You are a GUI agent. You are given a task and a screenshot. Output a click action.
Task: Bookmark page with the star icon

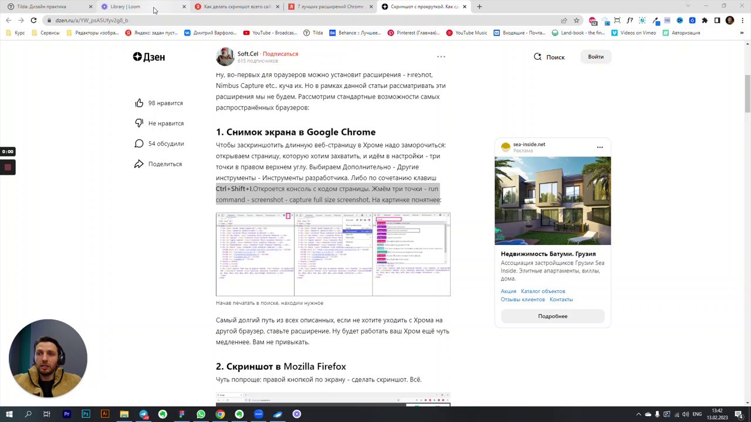click(x=576, y=20)
